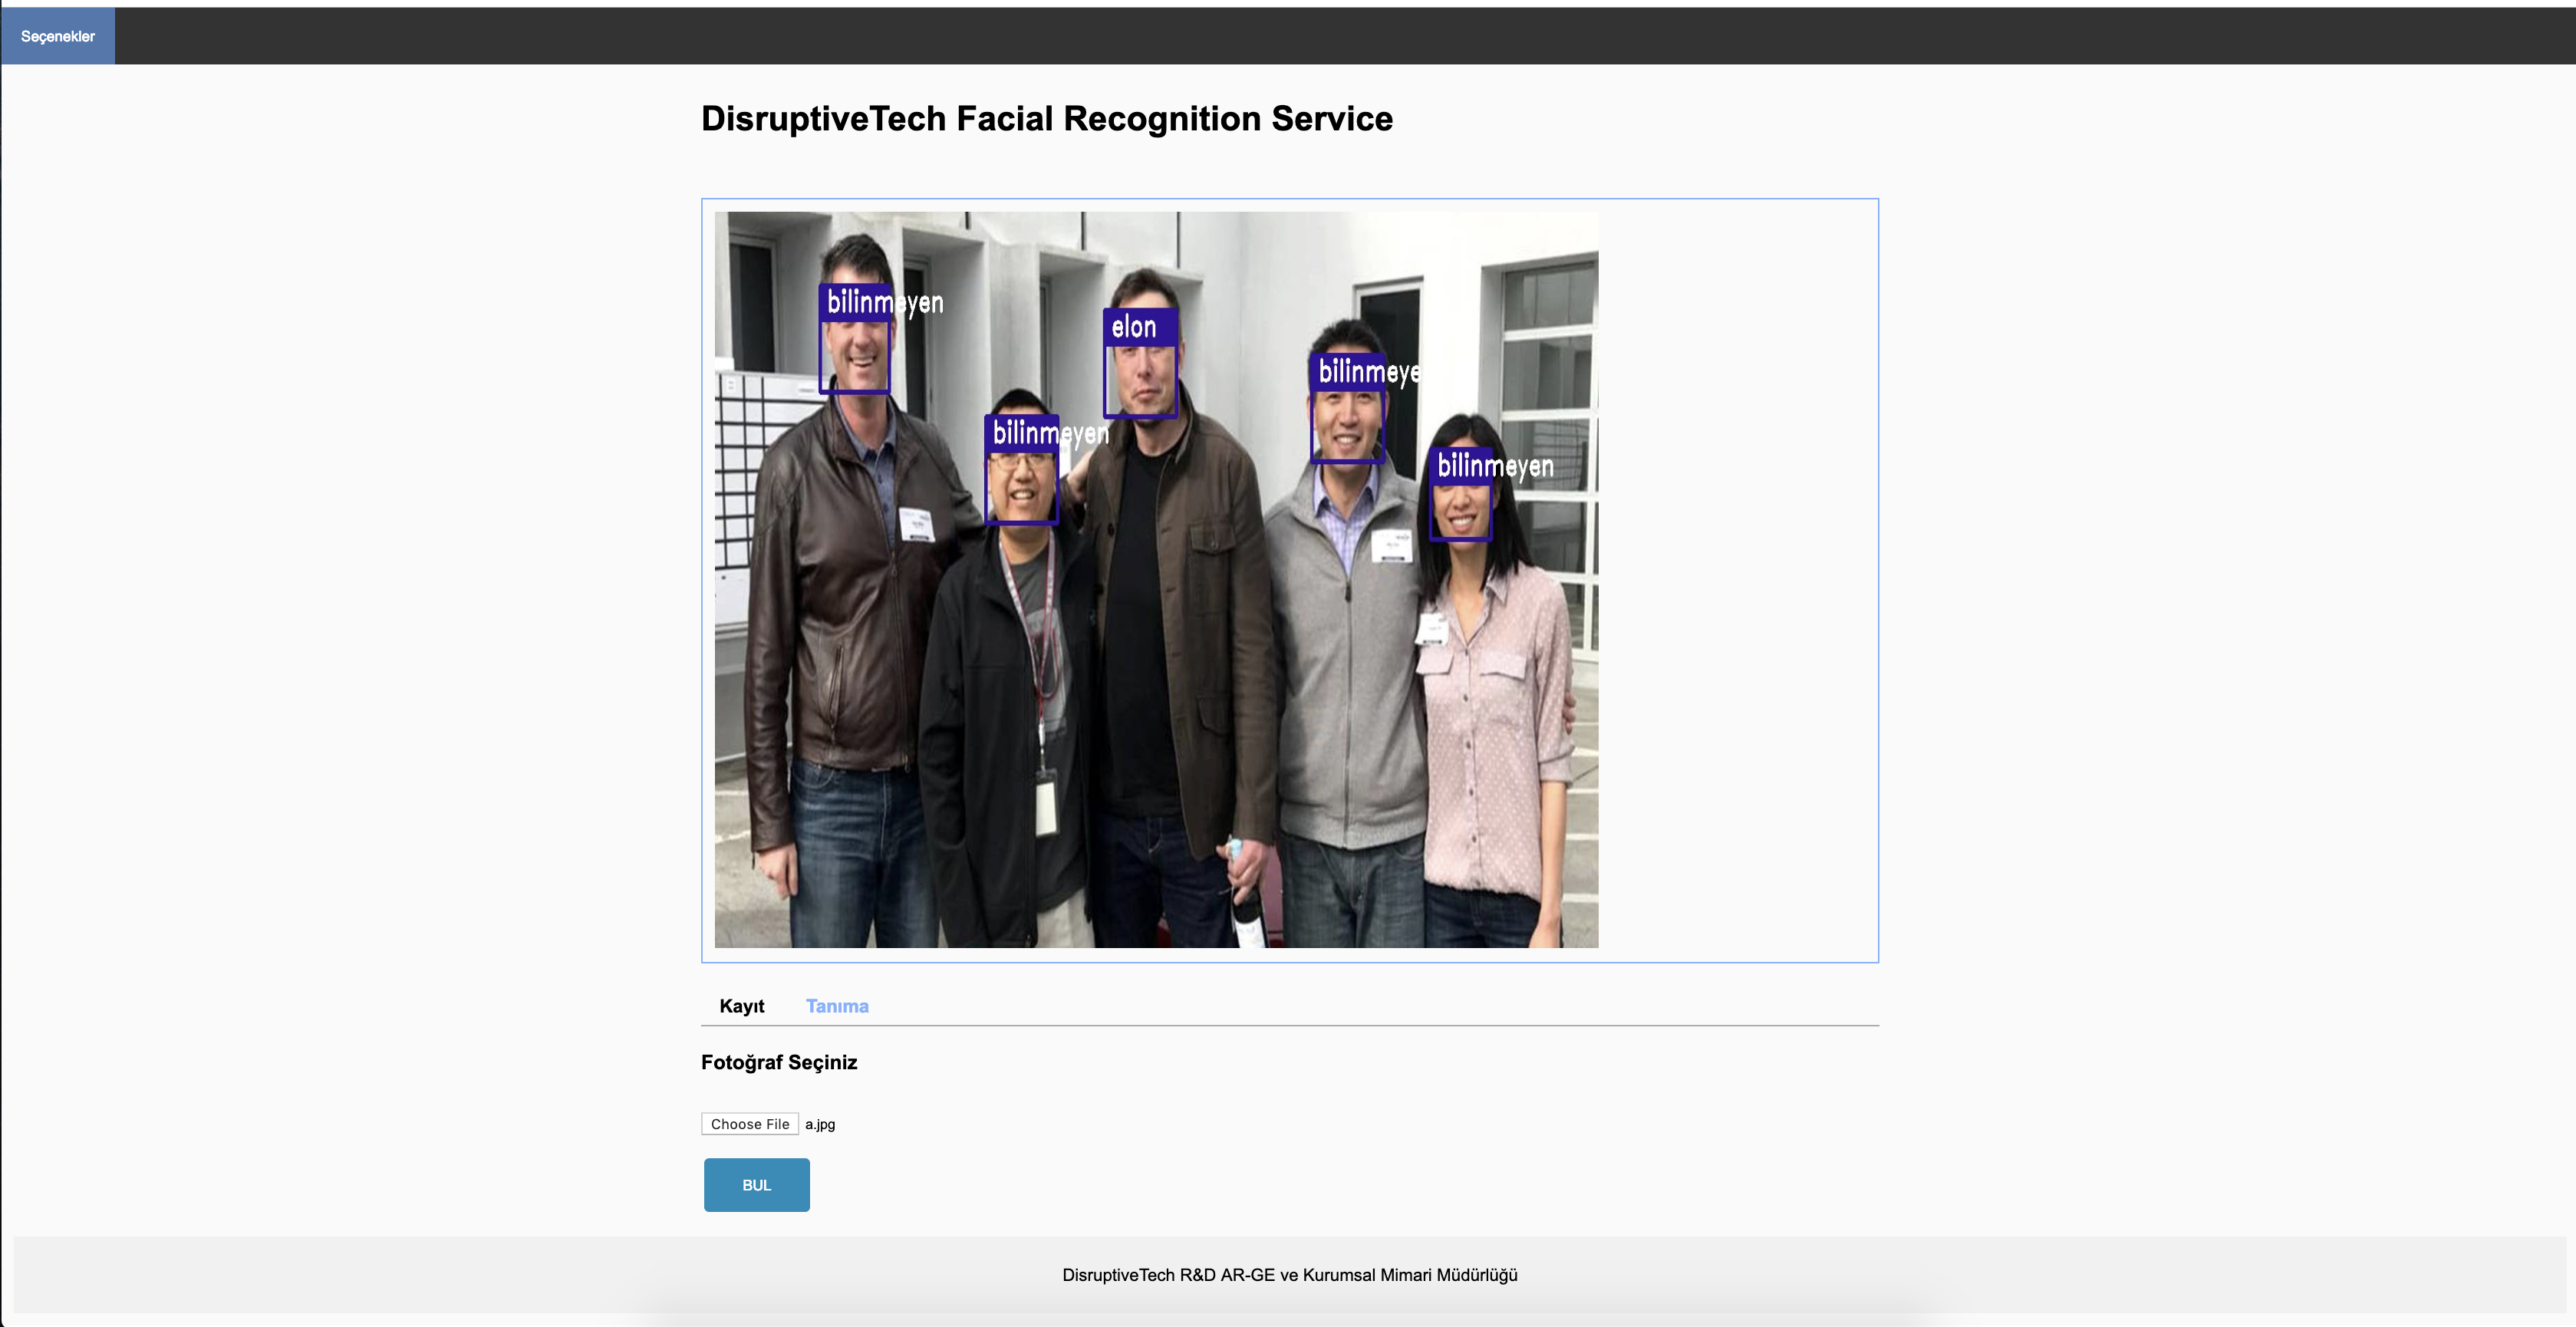The image size is (2576, 1327).
Task: Click the name tag on the pink shirt
Action: tap(1432, 629)
